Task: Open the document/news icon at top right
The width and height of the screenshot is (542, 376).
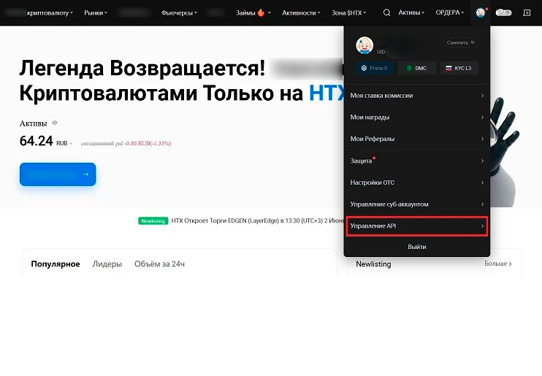Action: [x=527, y=13]
